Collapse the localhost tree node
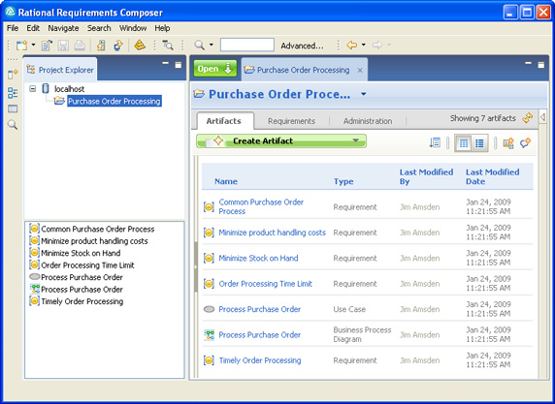 tap(33, 89)
